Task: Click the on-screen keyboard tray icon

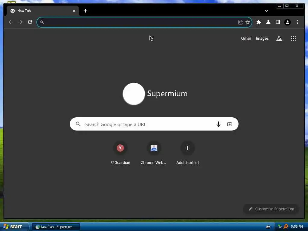Action: point(268,227)
